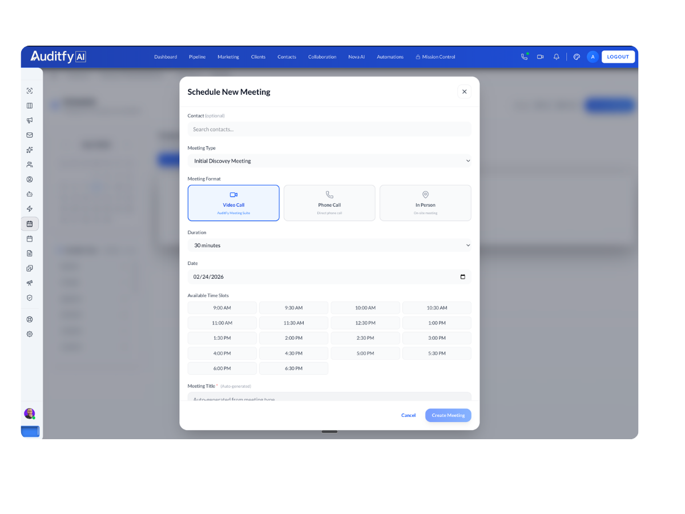Select the 10:30 AM time slot
The width and height of the screenshot is (685, 514).
(x=437, y=308)
